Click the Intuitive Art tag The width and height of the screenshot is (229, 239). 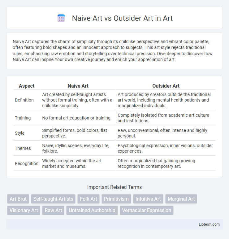148,199
